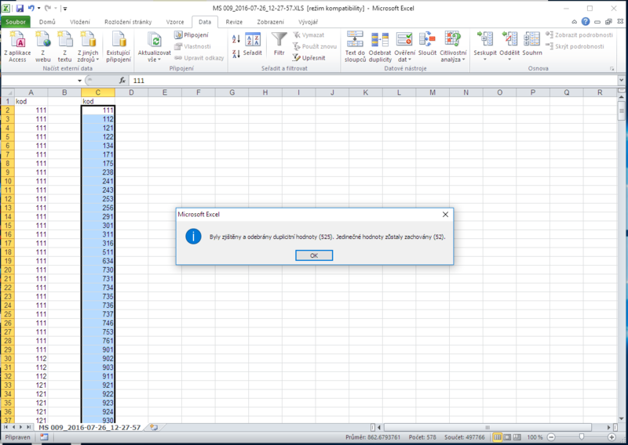Close the Microsoft Excel message dialog
The image size is (628, 445).
pos(445,215)
